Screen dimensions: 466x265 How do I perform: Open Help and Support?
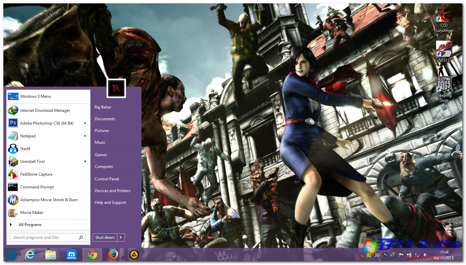click(110, 203)
